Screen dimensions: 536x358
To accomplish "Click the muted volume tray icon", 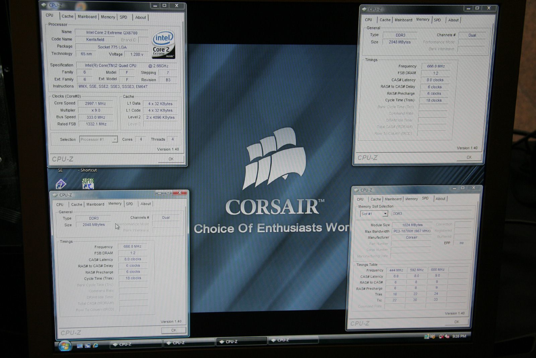I will coord(447,336).
